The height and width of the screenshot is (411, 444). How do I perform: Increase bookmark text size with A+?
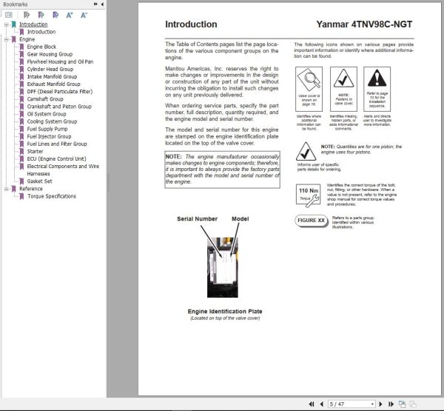click(x=70, y=15)
